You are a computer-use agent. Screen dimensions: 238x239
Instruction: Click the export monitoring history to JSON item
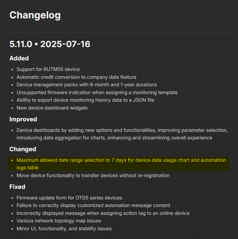(85, 100)
